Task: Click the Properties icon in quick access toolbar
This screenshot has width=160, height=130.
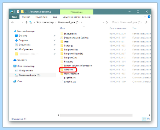Action: click(x=18, y=12)
